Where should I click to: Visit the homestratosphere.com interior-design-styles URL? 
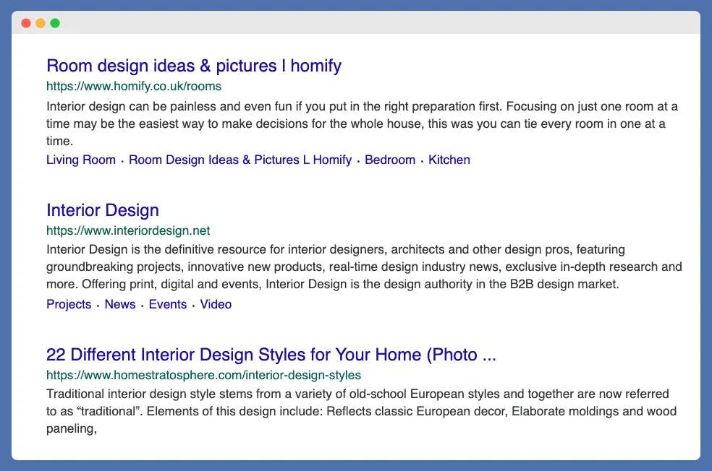coord(203,375)
